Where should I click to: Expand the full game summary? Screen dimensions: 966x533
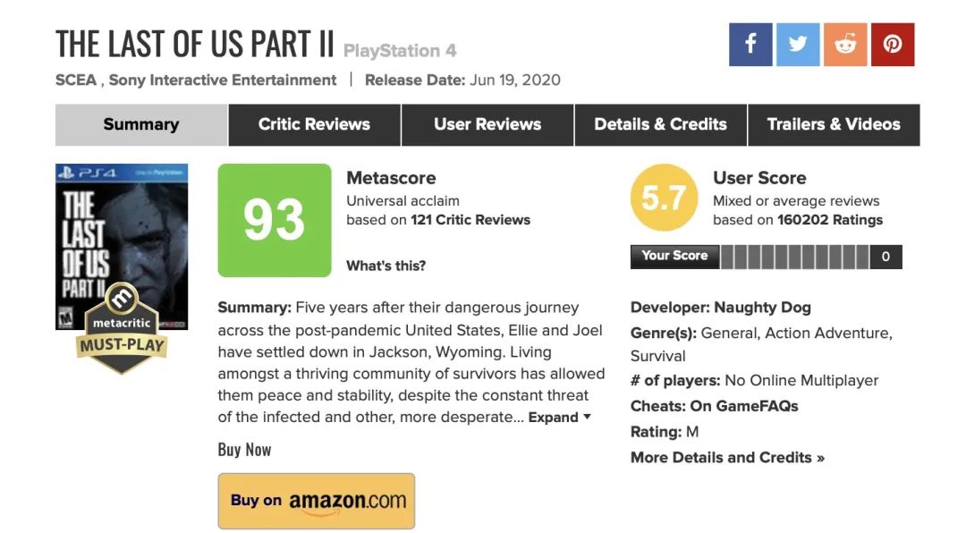coord(559,418)
